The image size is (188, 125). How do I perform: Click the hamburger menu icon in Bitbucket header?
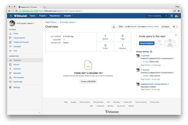tap(11, 16)
